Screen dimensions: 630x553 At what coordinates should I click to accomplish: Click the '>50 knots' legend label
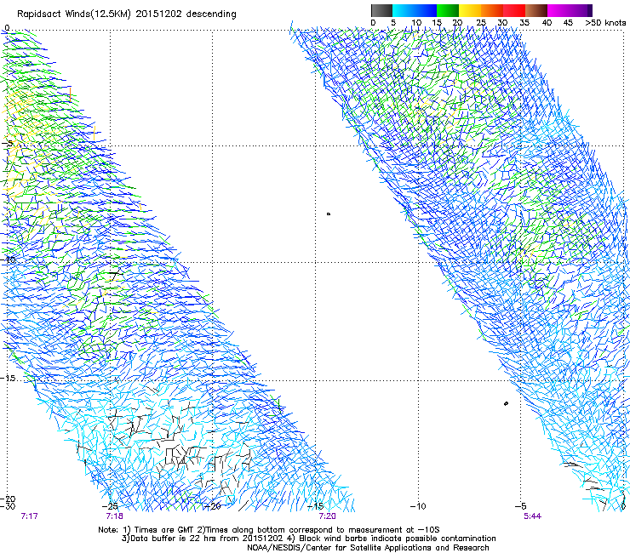(605, 22)
